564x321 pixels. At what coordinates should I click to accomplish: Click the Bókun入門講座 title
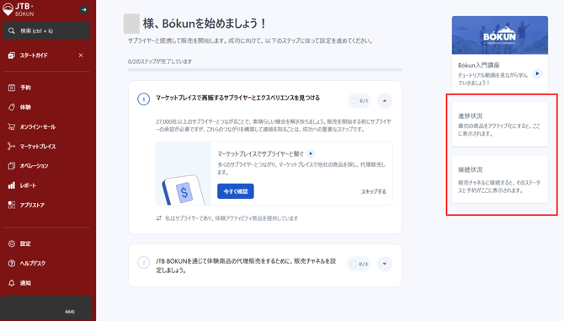coord(479,65)
